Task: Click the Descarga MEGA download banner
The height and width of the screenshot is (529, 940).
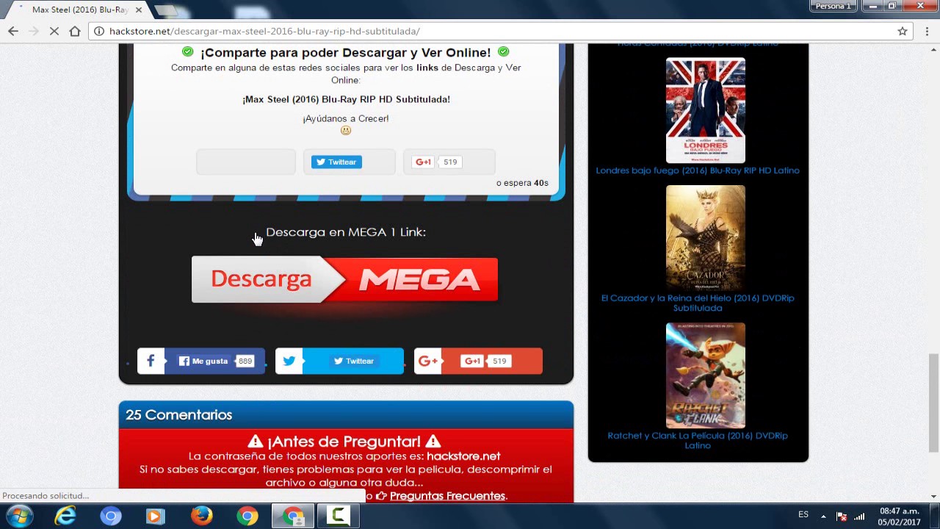Action: 344,279
